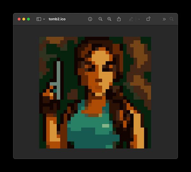Rotate the image left

(x=148, y=19)
